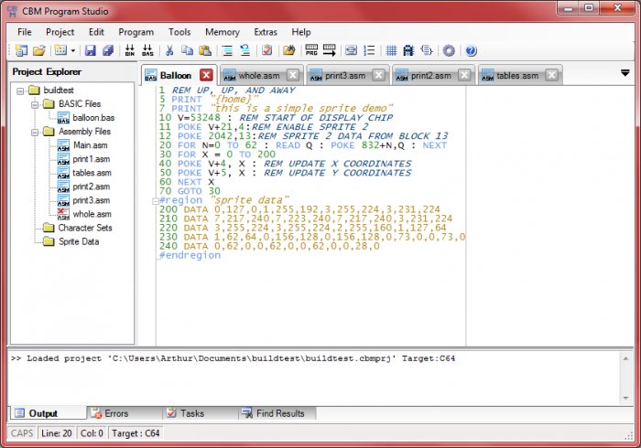This screenshot has width=641, height=448.
Task: Close the whole.asm tab
Action: click(293, 75)
